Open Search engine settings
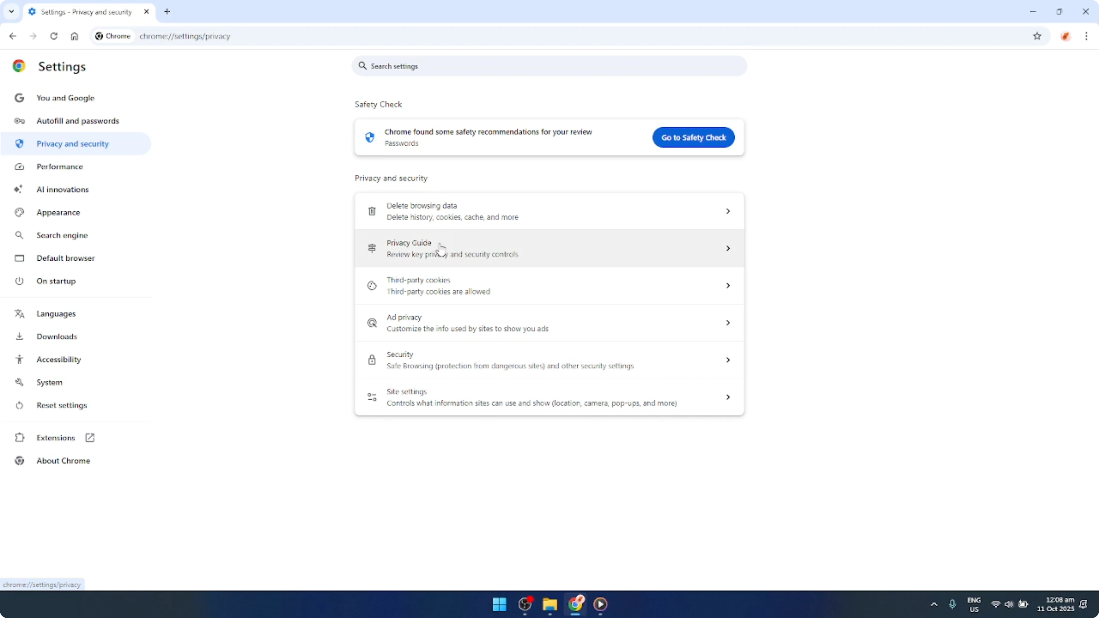The height and width of the screenshot is (618, 1099). (76, 235)
